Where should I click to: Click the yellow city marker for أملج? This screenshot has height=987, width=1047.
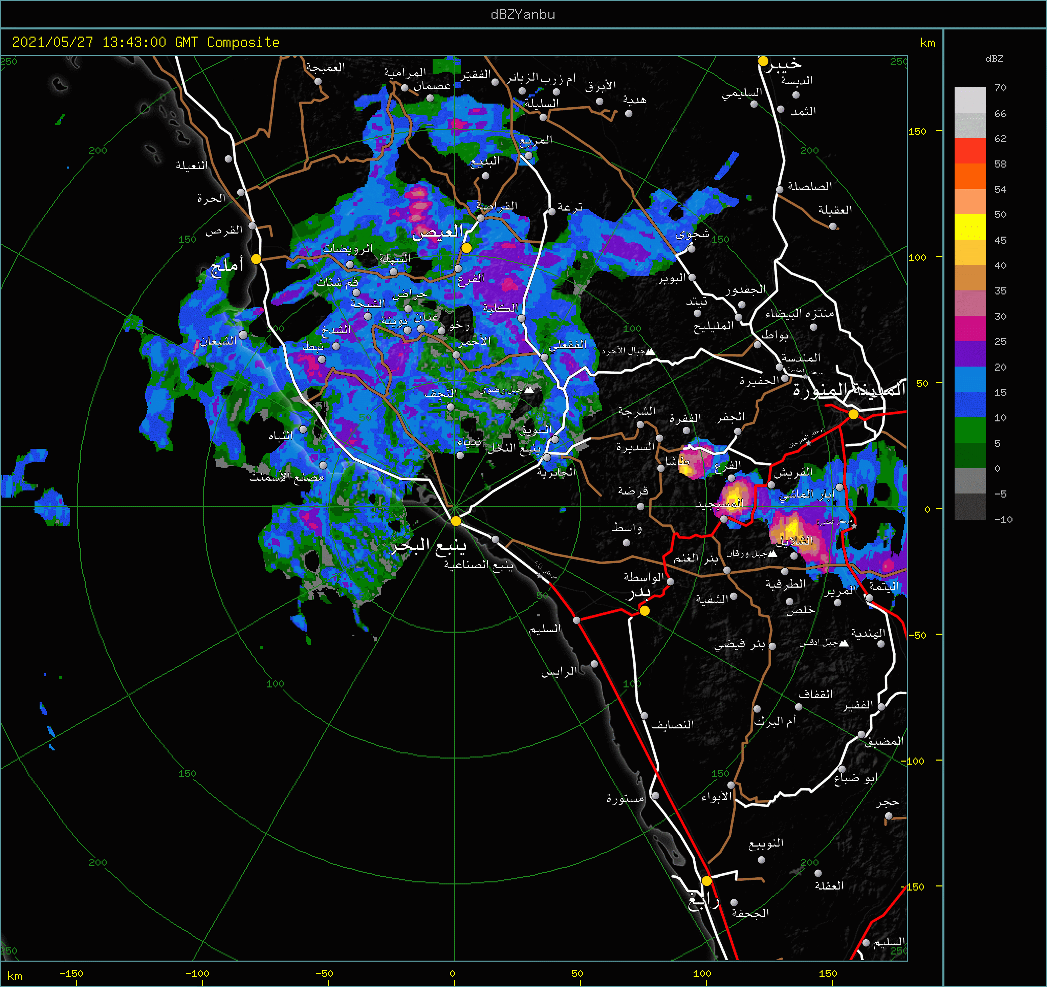click(x=256, y=259)
